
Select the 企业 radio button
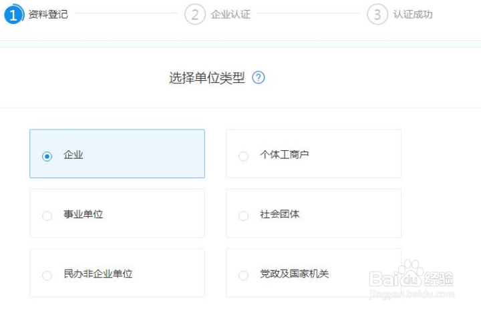click(47, 156)
